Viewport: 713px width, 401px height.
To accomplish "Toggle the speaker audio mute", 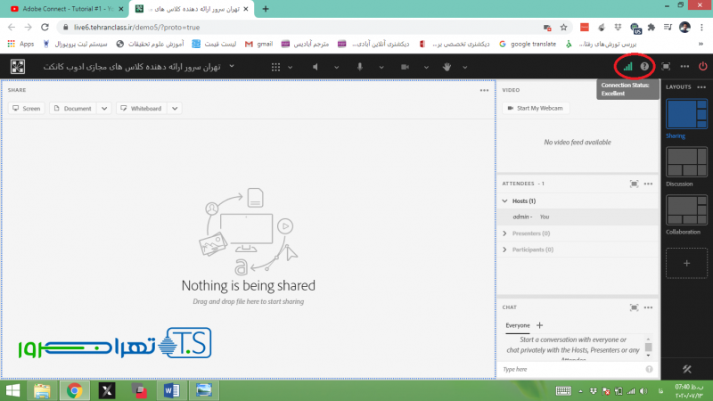I will (318, 66).
